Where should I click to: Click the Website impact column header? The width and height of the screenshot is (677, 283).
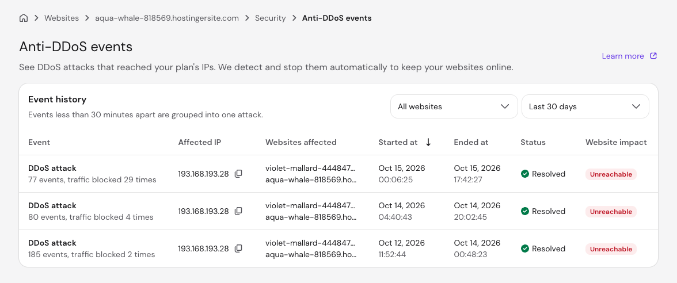[x=616, y=143]
